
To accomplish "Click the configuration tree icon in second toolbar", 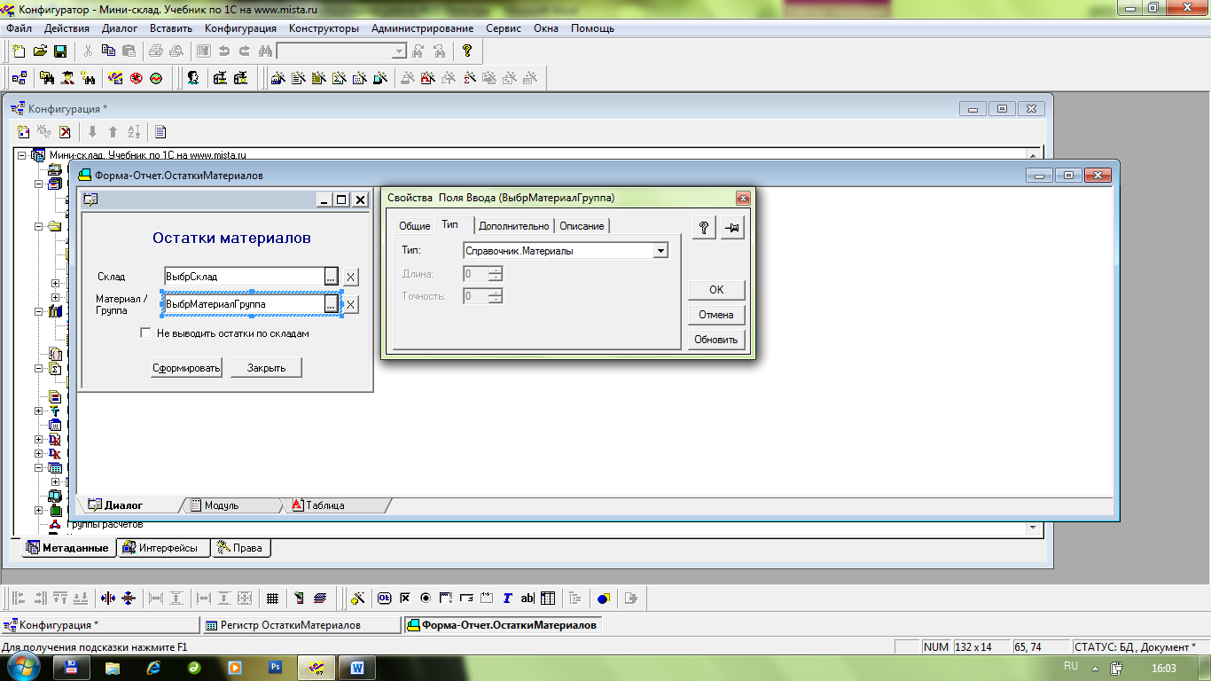I will tap(19, 78).
